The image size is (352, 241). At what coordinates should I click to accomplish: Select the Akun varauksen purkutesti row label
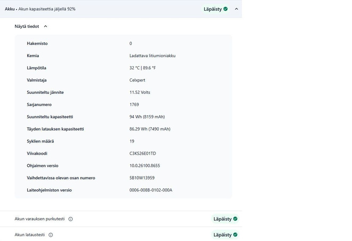39,219
